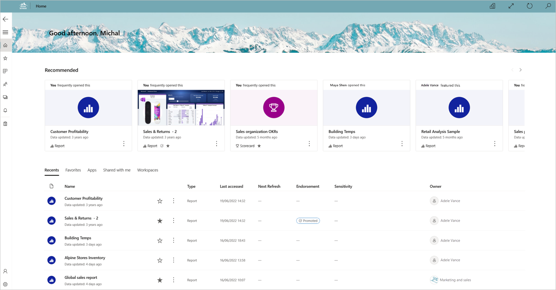Switch to the Favorites tab
556x290 pixels.
pos(73,170)
